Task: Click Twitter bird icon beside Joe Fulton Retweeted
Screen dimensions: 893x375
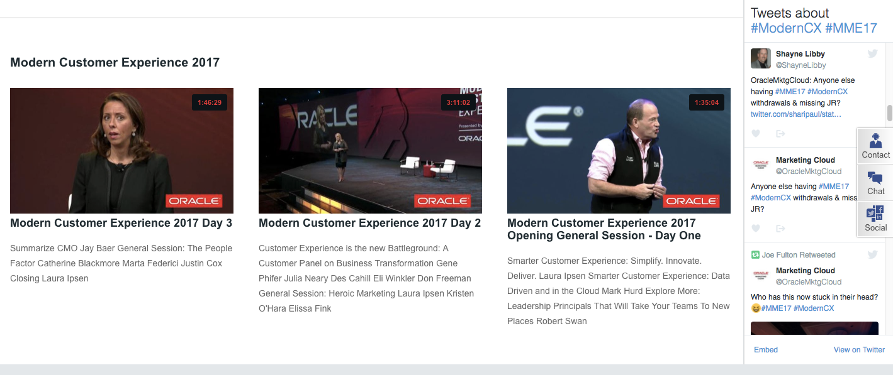Action: [x=872, y=254]
